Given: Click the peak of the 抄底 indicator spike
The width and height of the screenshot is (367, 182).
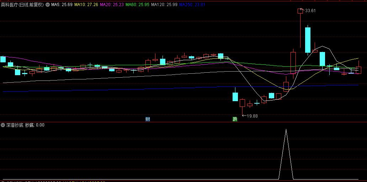Looking at the screenshot, I should click(286, 129).
